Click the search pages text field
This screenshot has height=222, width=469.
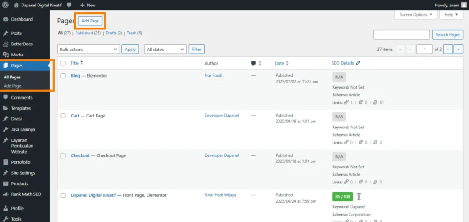pos(401,35)
